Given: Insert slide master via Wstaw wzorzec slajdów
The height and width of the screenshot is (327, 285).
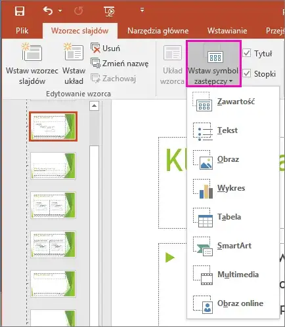Looking at the screenshot, I should click(32, 64).
